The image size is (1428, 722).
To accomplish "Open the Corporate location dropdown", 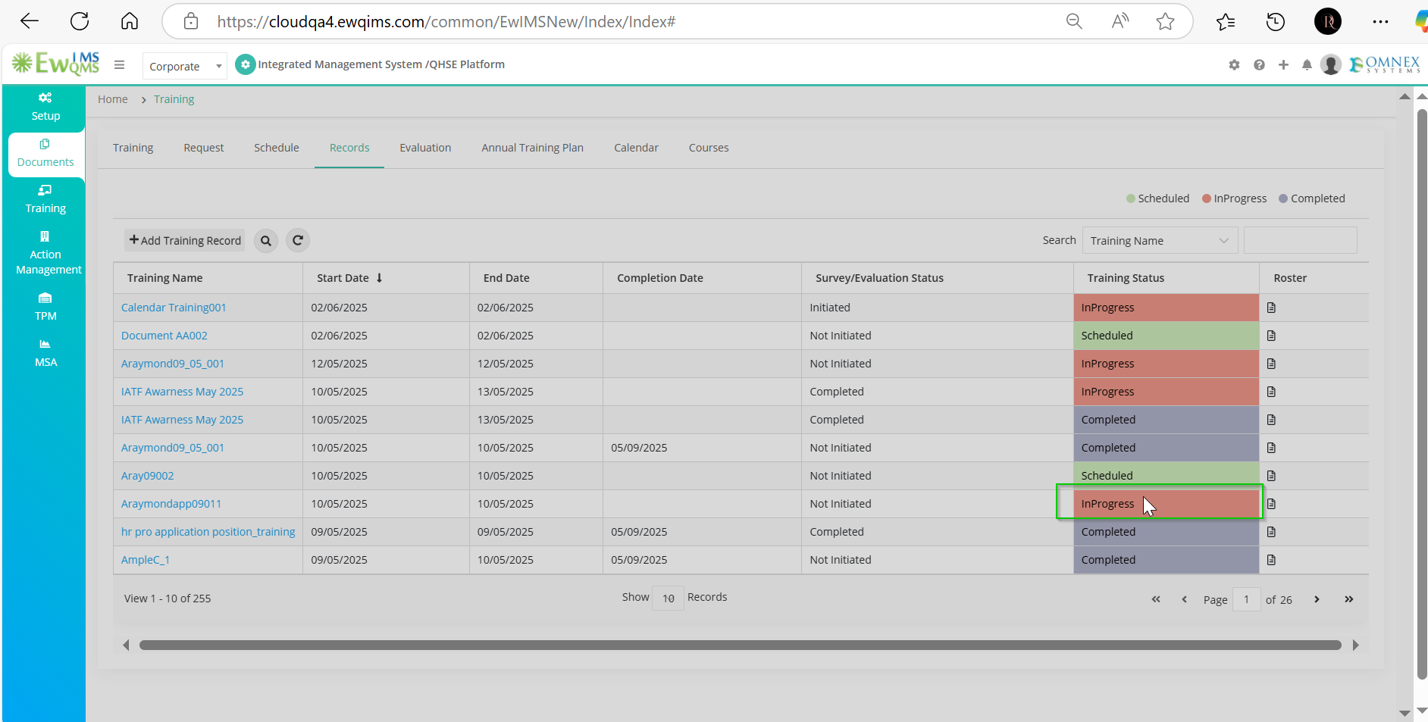I will pyautogui.click(x=185, y=67).
